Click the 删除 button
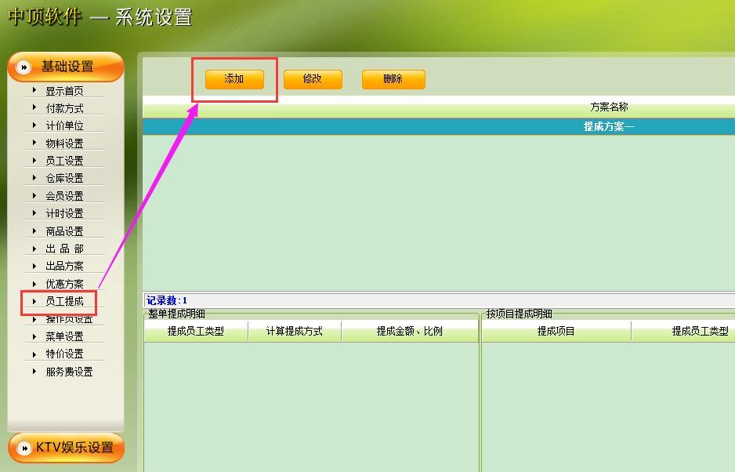Image resolution: width=735 pixels, height=472 pixels. click(x=393, y=79)
